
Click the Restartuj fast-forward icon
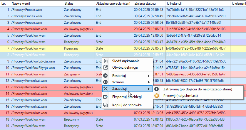[106, 76]
